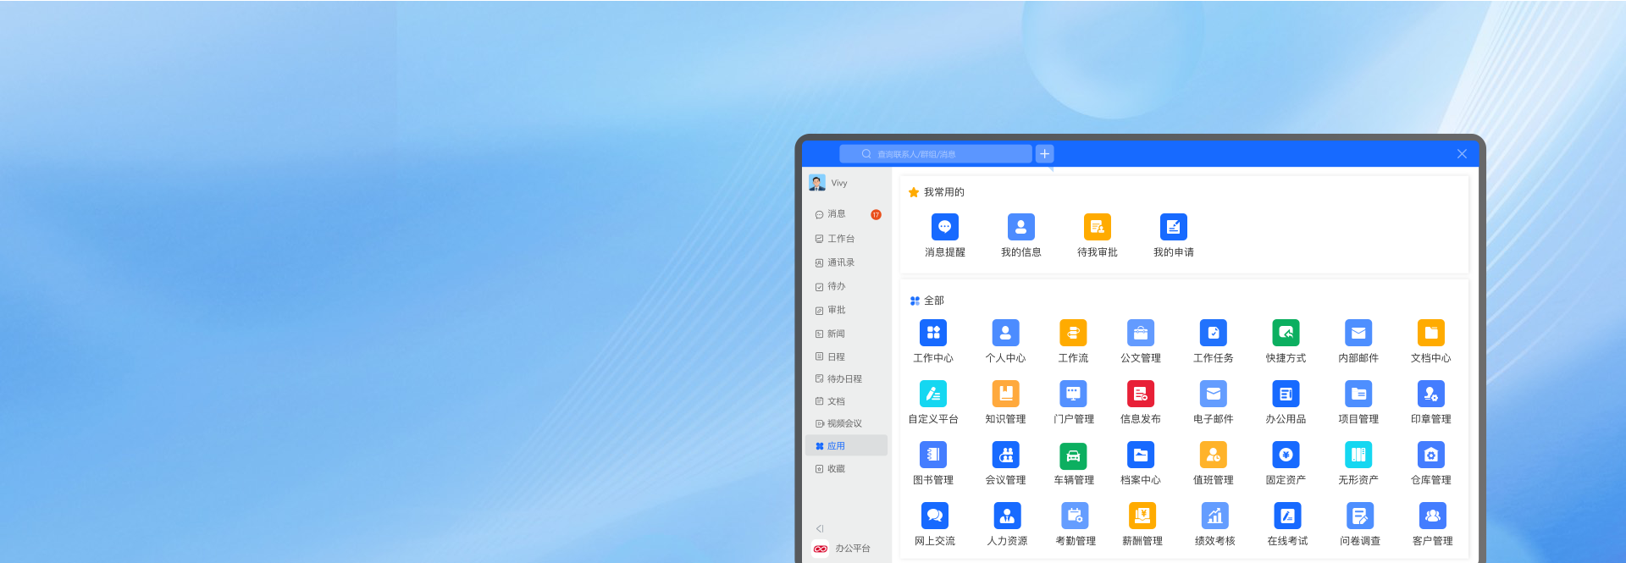Open the 消息提醒 shortcut
The height and width of the screenshot is (563, 1626).
tap(944, 228)
